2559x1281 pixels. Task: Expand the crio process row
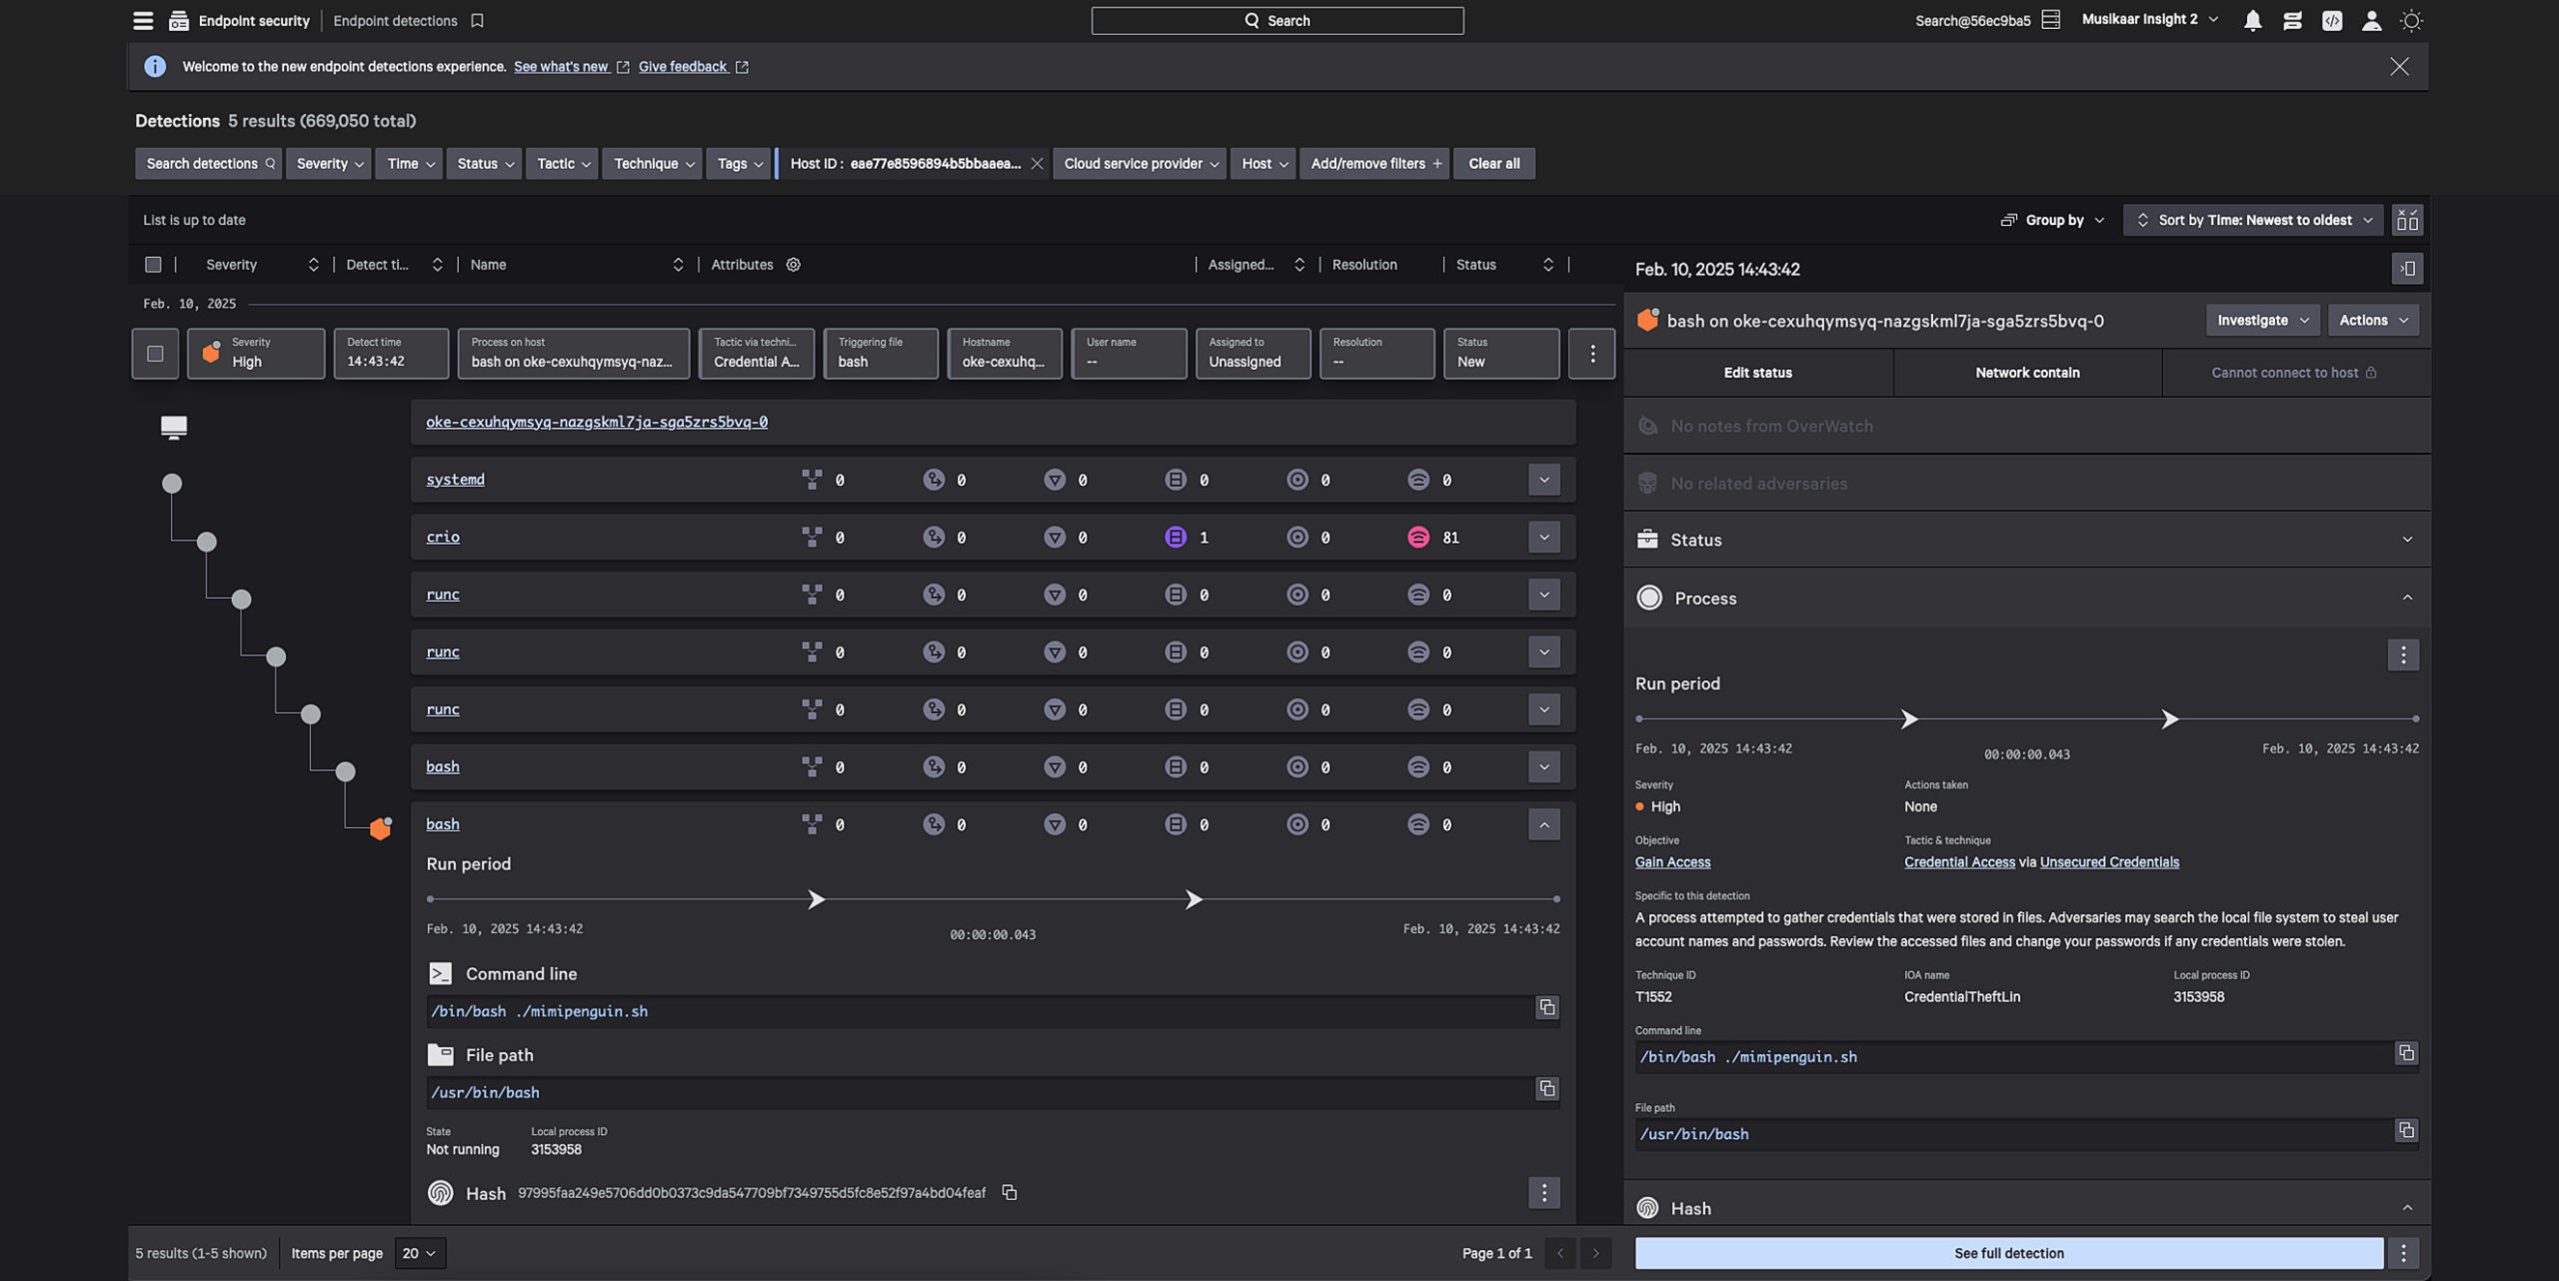point(1543,537)
